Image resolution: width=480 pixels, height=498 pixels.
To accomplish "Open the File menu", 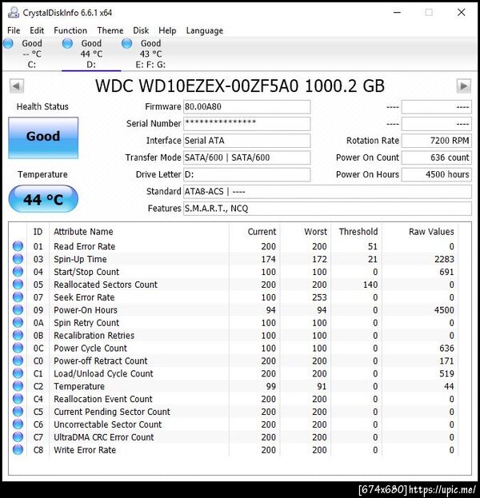I will (x=14, y=30).
